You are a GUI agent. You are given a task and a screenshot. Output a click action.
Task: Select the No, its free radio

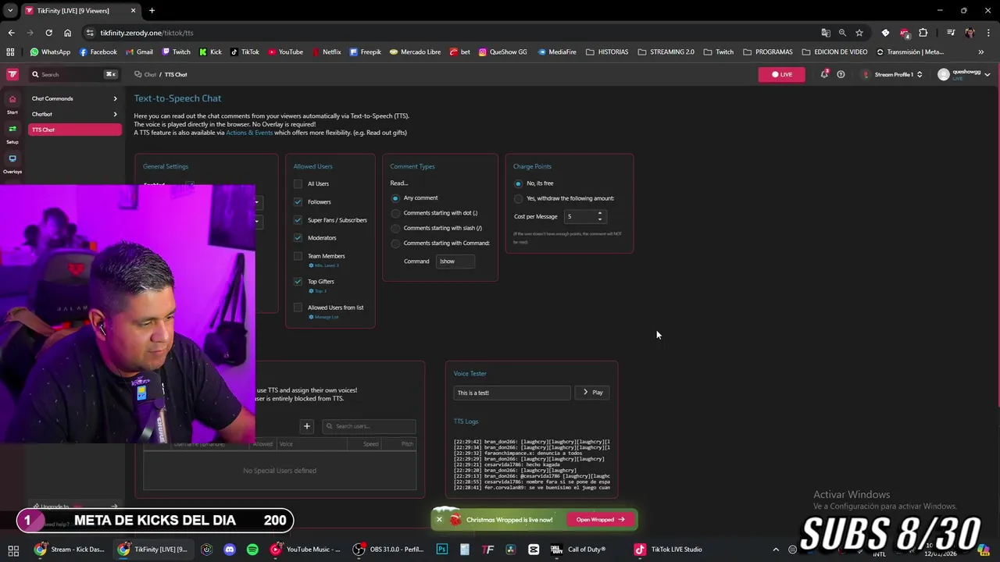(x=518, y=183)
